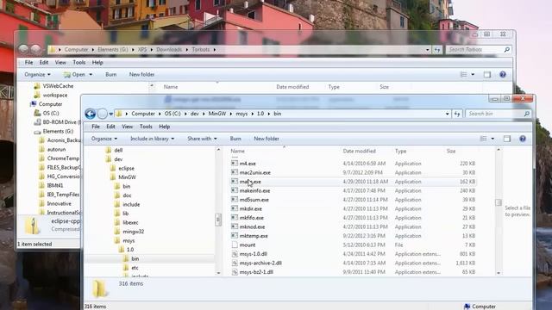Open the Help menu in bin window
This screenshot has width=552, height=310.
click(x=165, y=127)
